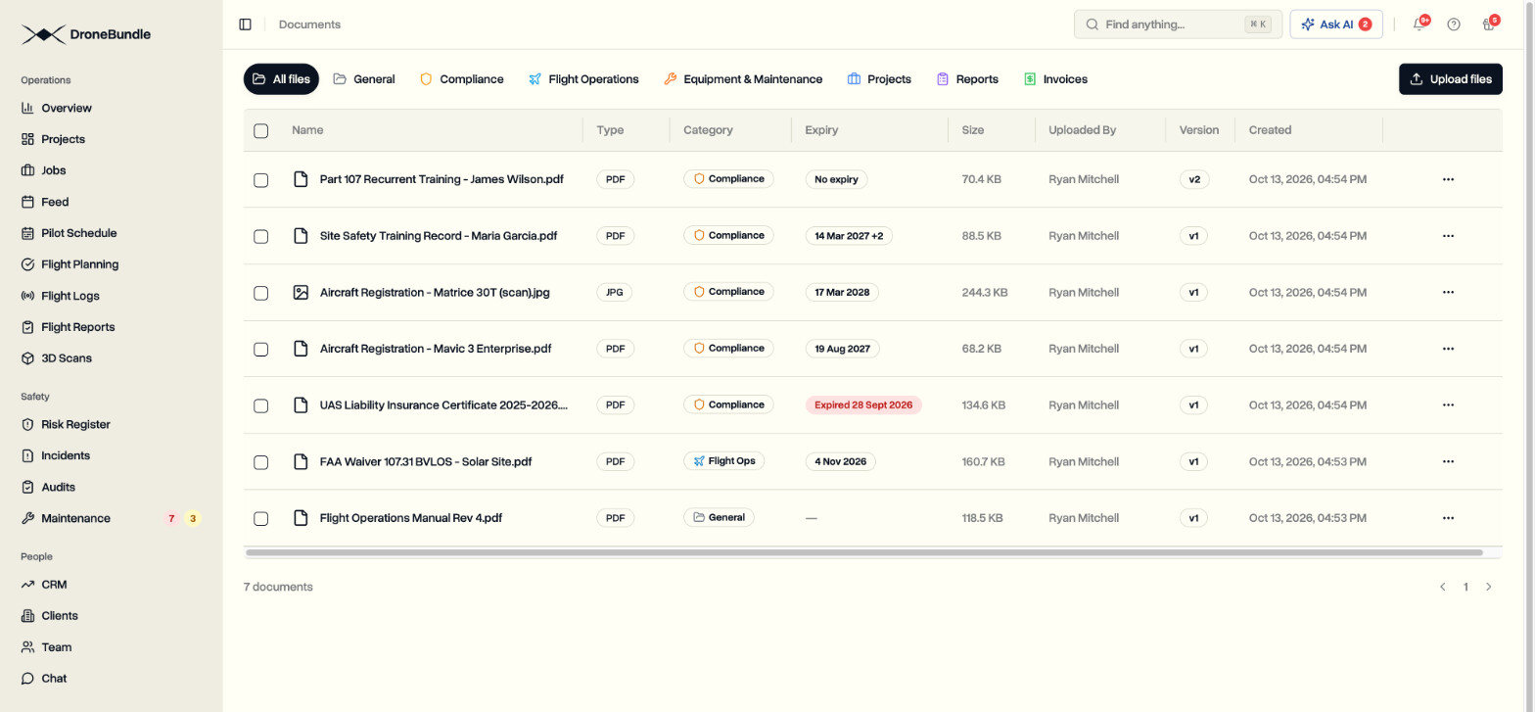Open the notifications bell

(1419, 24)
